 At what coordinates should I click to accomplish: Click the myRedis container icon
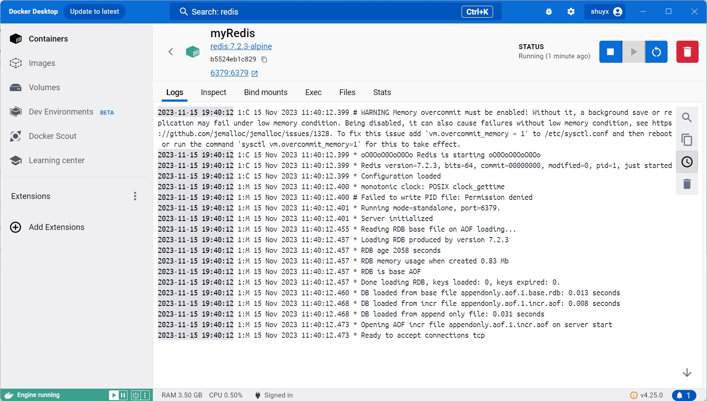click(193, 52)
